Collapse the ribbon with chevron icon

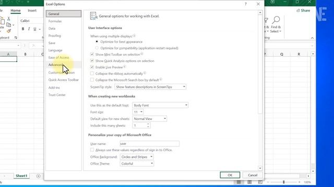coord(312,38)
